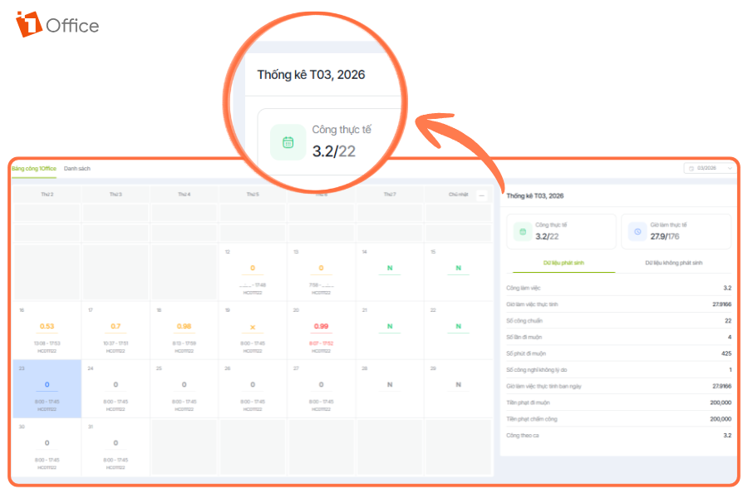Image resolution: width=748 pixels, height=499 pixels.
Task: Click the 0.53 value on day 16
Action: (x=47, y=326)
